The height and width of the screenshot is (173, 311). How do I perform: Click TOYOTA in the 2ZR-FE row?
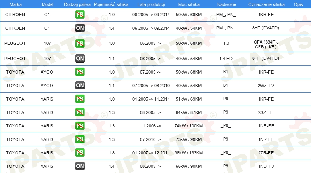[15, 153]
